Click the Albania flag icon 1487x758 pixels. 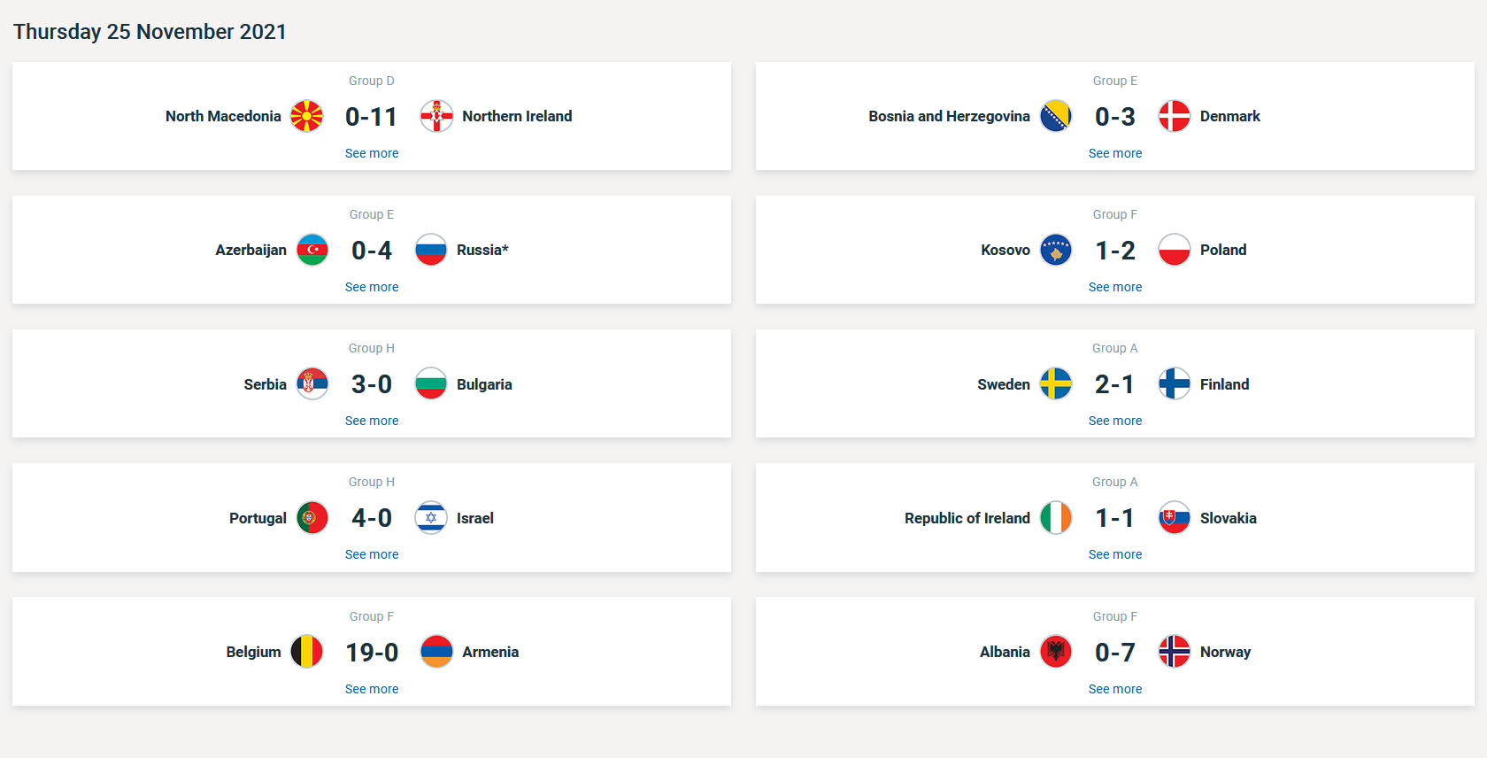point(1056,652)
